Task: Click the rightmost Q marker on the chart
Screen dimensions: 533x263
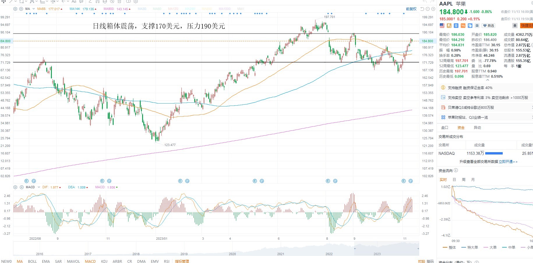Action: click(x=411, y=181)
